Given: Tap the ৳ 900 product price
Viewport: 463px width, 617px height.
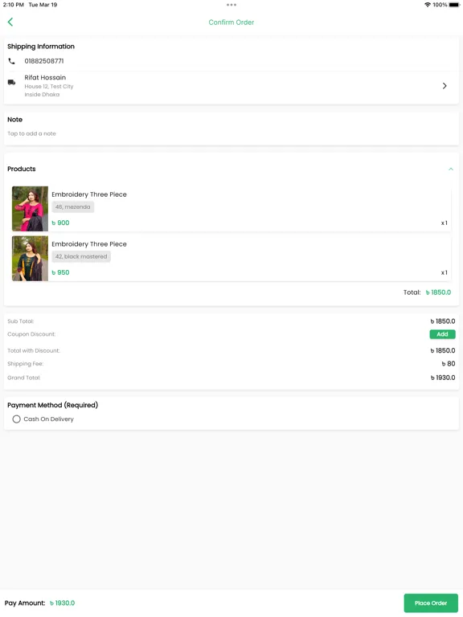Looking at the screenshot, I should click(x=60, y=223).
